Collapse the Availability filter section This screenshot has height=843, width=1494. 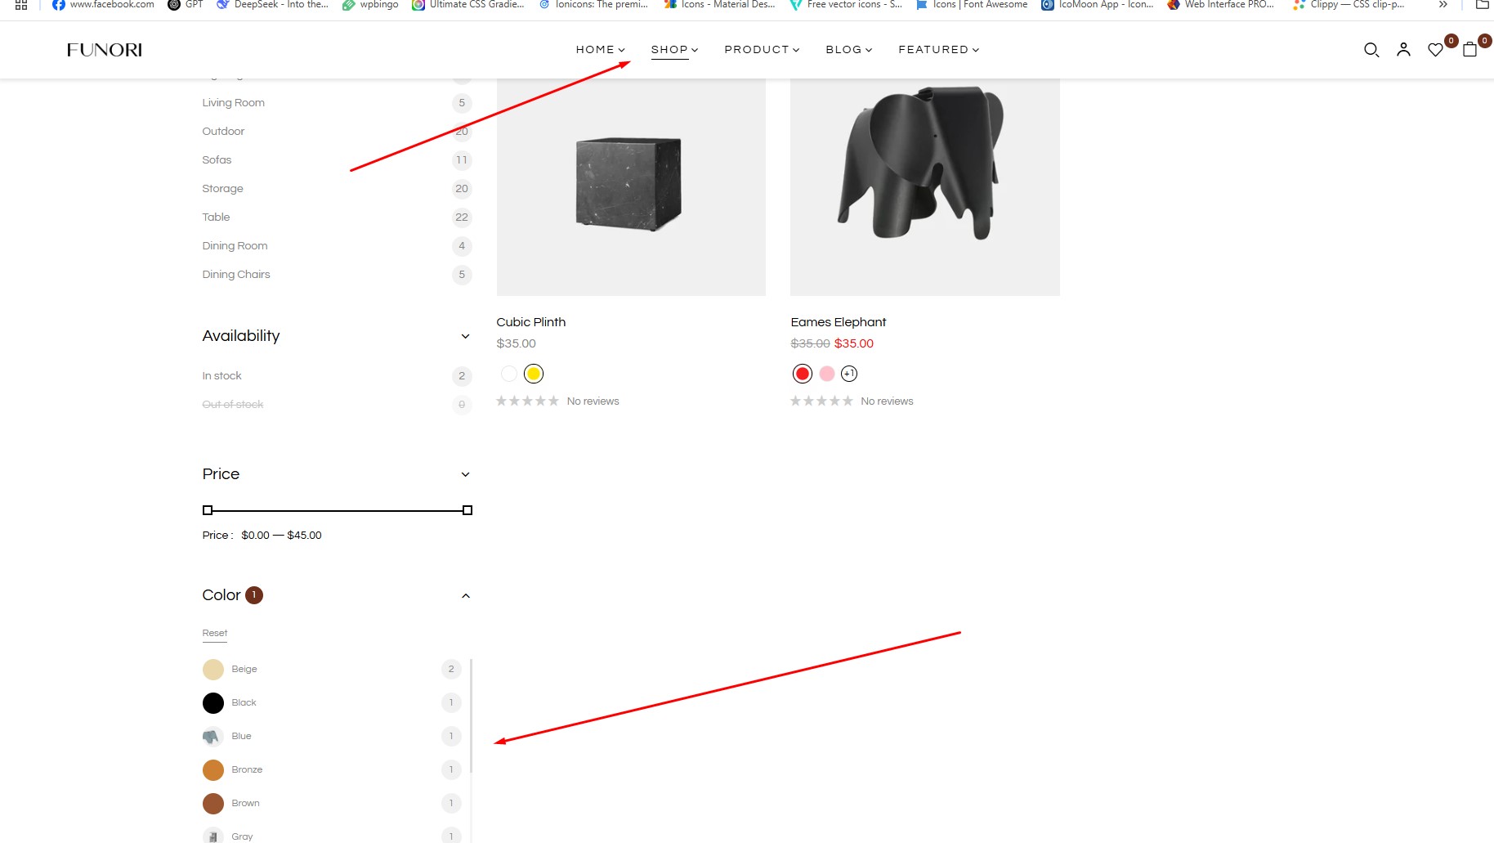pyautogui.click(x=465, y=336)
